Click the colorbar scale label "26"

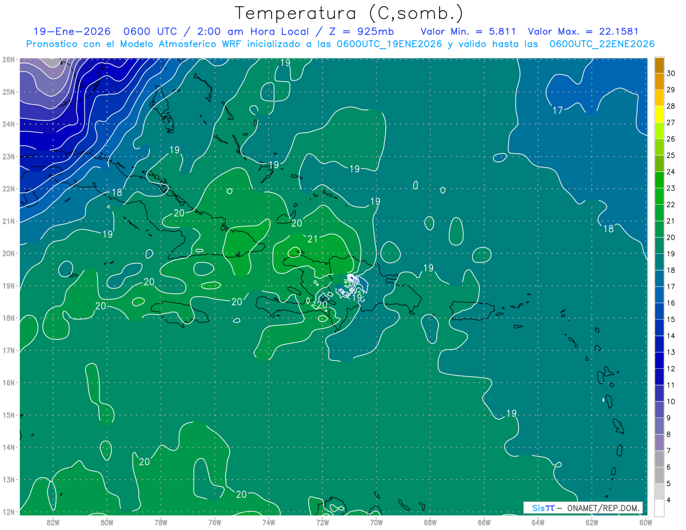(671, 138)
